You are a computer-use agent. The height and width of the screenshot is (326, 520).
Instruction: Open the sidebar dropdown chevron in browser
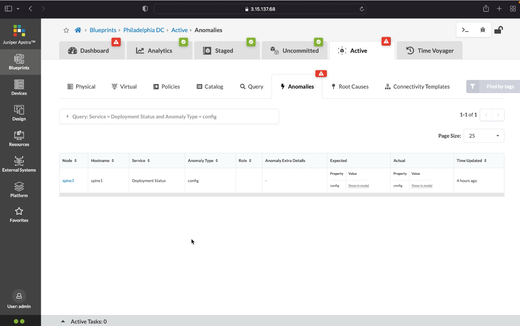coord(18,9)
